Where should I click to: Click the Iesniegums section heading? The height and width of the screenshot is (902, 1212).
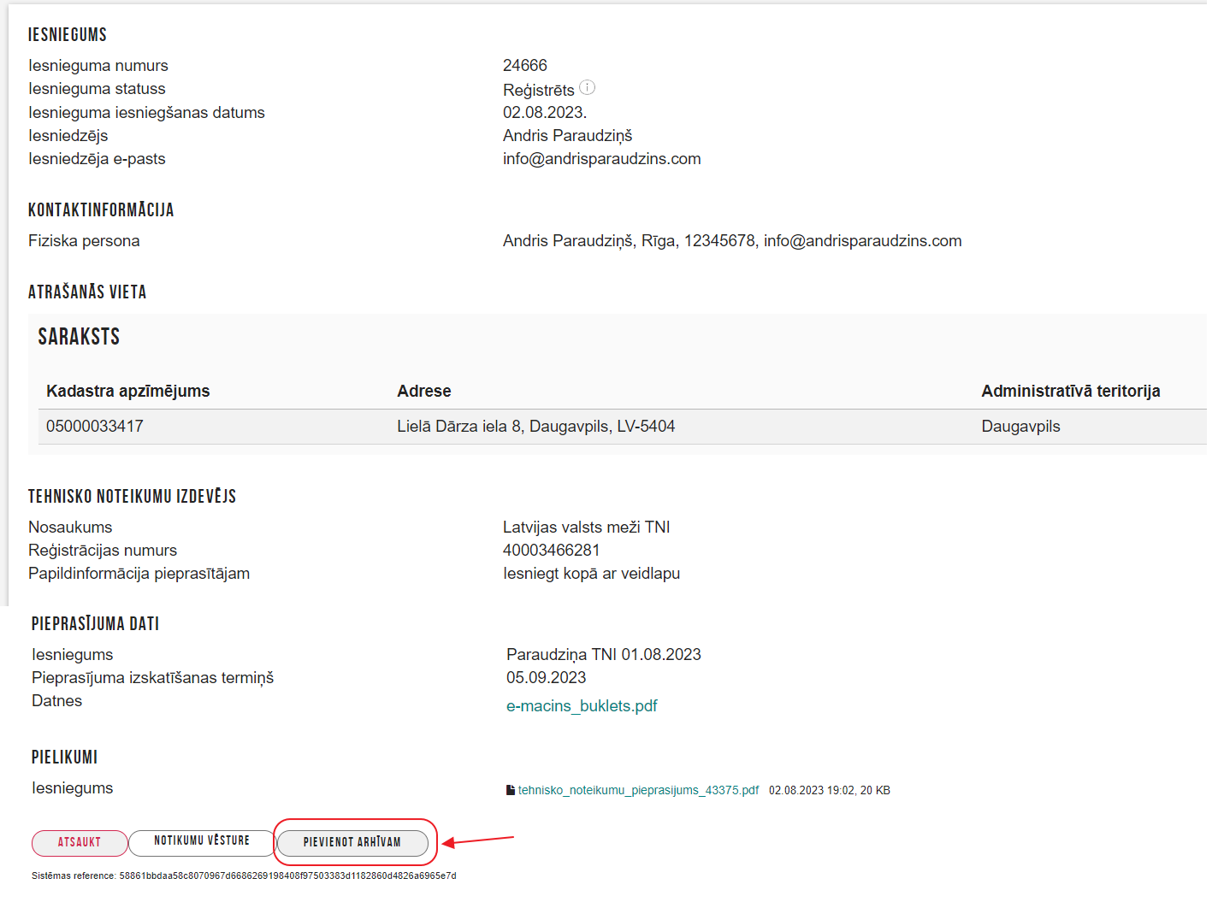[68, 34]
